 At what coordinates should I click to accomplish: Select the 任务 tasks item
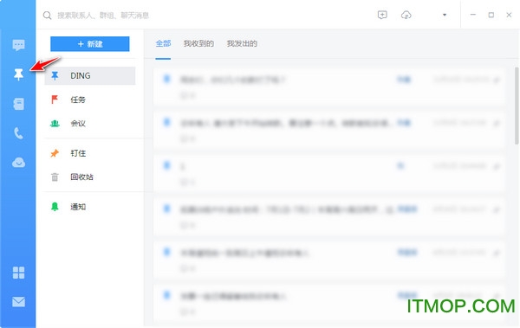pyautogui.click(x=90, y=100)
